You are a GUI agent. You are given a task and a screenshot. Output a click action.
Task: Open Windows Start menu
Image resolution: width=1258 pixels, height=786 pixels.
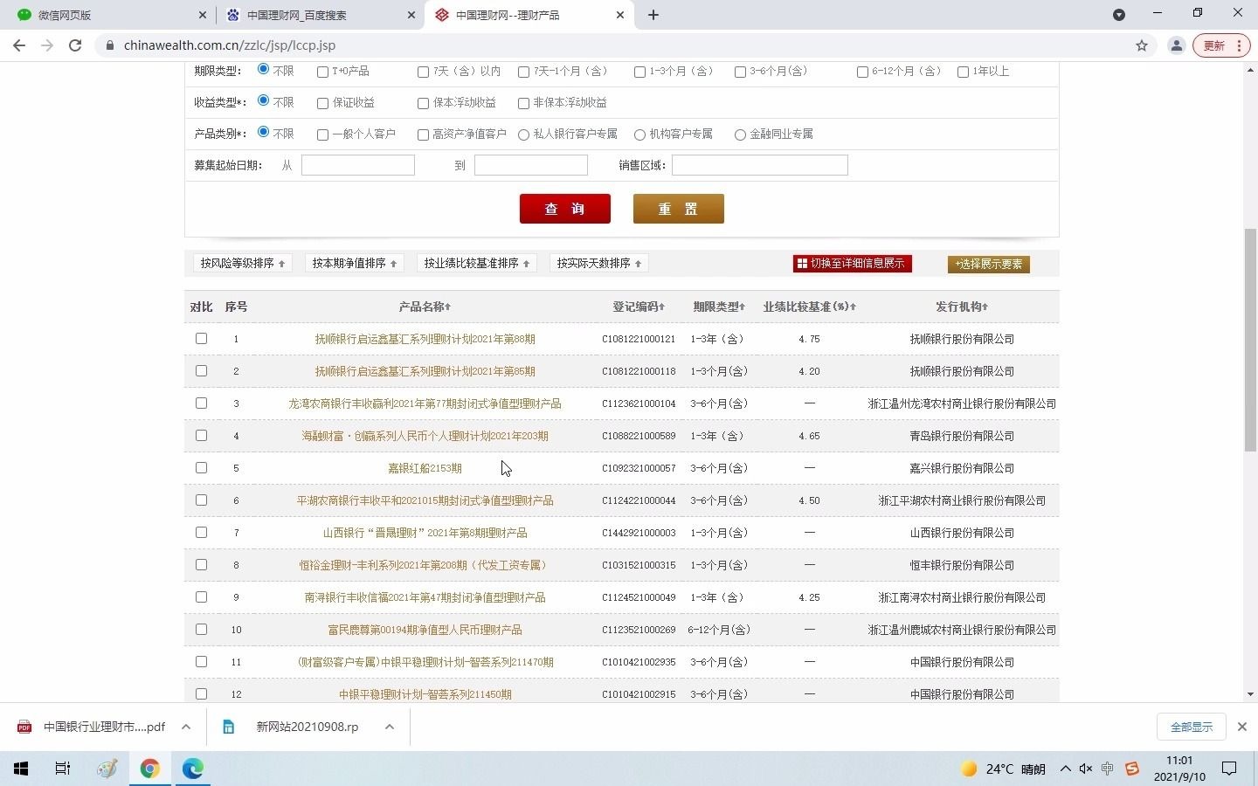coord(21,769)
